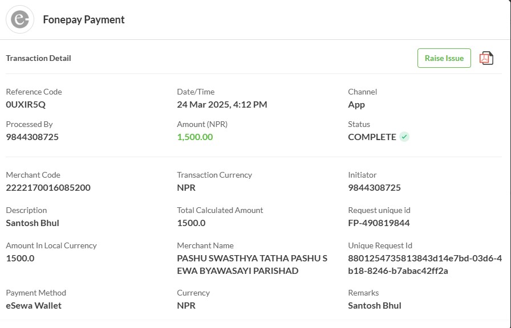Select Currency value NPR at bottom

tap(186, 306)
